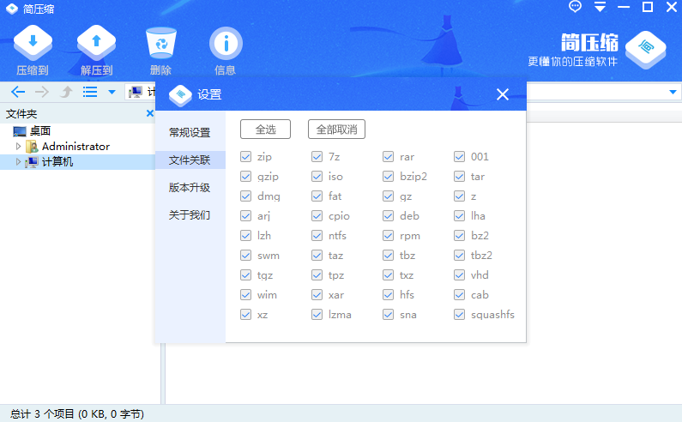The image size is (682, 422).
Task: Toggle the vhd checkbox
Action: click(459, 275)
